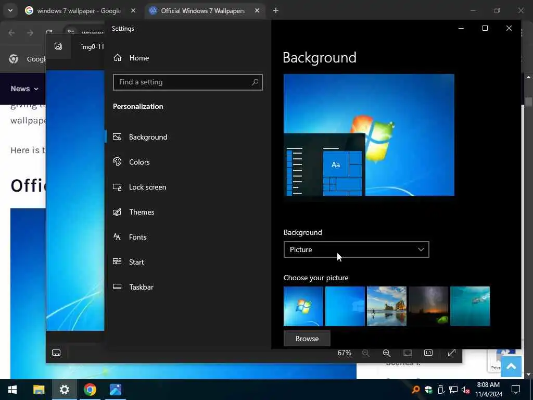Image resolution: width=533 pixels, height=400 pixels.
Task: Go forward in Chrome
Action: (30, 33)
